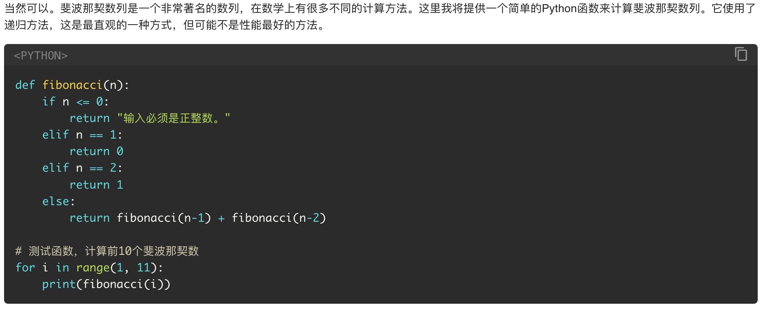765x311 pixels.
Task: Click the 'elif n == 2' line
Action: (82, 168)
